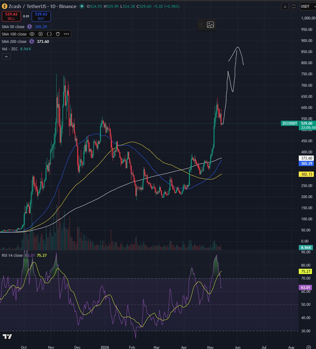Click the Nov label on time axis
316x349 pixels.
51,347
